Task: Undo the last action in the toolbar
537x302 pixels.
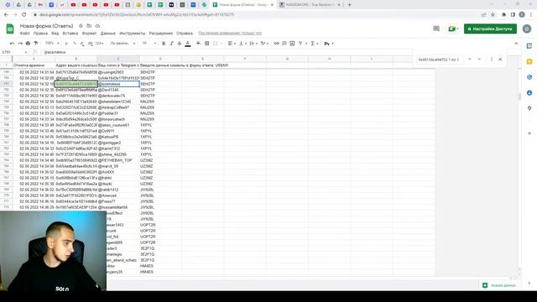Action: point(13,44)
